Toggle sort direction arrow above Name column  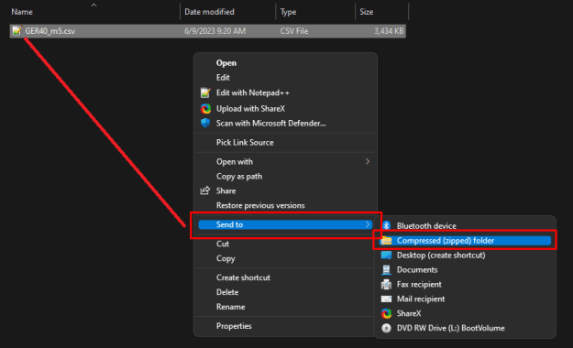point(94,5)
